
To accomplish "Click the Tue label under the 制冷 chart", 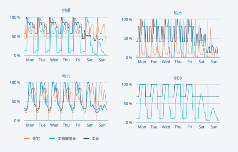I will point(154,127).
